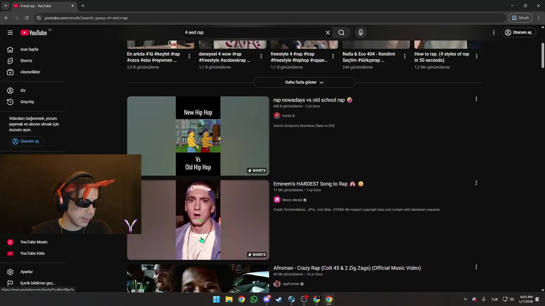Viewport: 545px width, 306px height.
Task: View site information icon in address bar
Action: pos(39,18)
